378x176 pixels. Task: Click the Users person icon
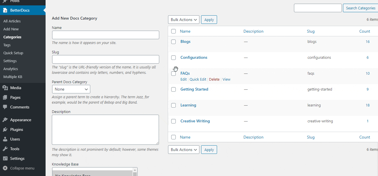pyautogui.click(x=5, y=139)
